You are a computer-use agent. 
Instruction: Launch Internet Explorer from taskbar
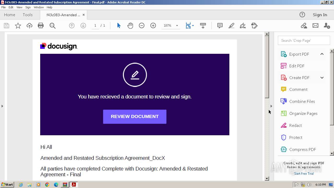(x=21, y=185)
